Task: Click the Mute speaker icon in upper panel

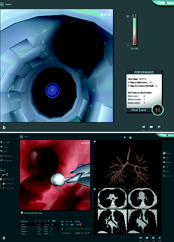Action: click(144, 127)
